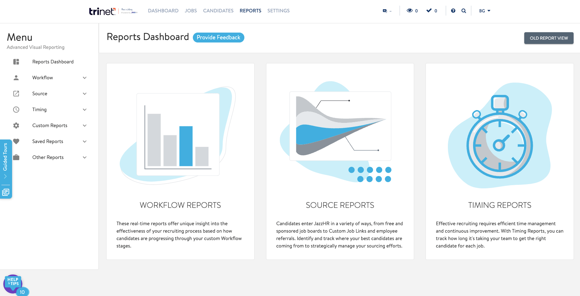Click the Timing clock icon
This screenshot has width=580, height=296.
[x=16, y=109]
